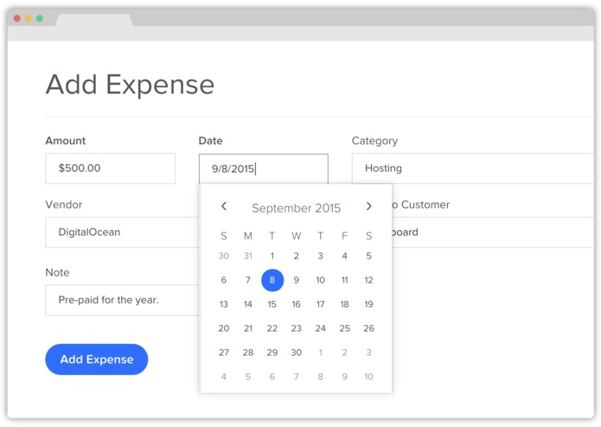This screenshot has height=427, width=601.
Task: Choose September 5 in the first week row
Action: pyautogui.click(x=368, y=256)
